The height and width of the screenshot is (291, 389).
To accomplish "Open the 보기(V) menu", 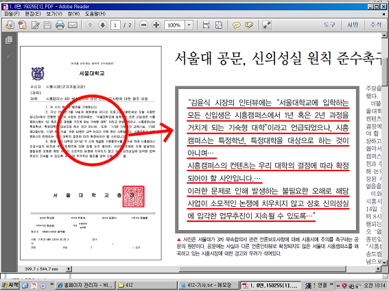I will click(54, 14).
